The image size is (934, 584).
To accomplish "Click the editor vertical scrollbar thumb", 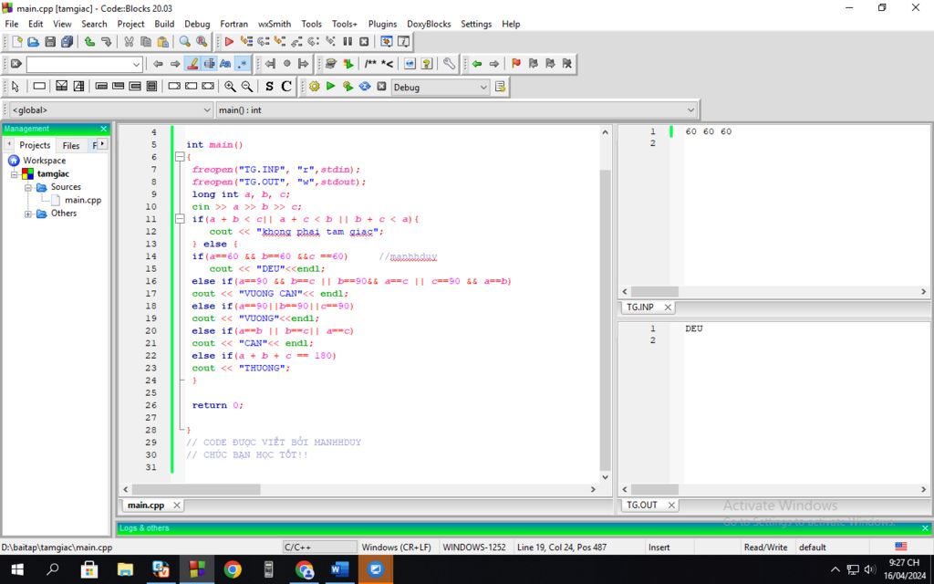I will [x=606, y=320].
